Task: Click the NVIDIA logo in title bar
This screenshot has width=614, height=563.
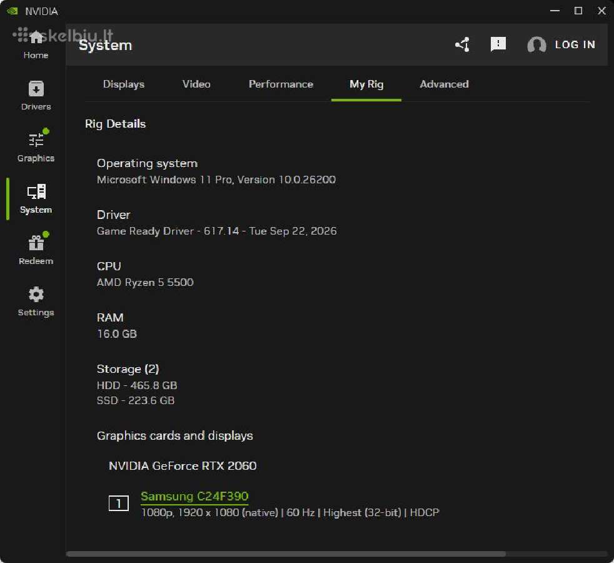Action: point(13,11)
